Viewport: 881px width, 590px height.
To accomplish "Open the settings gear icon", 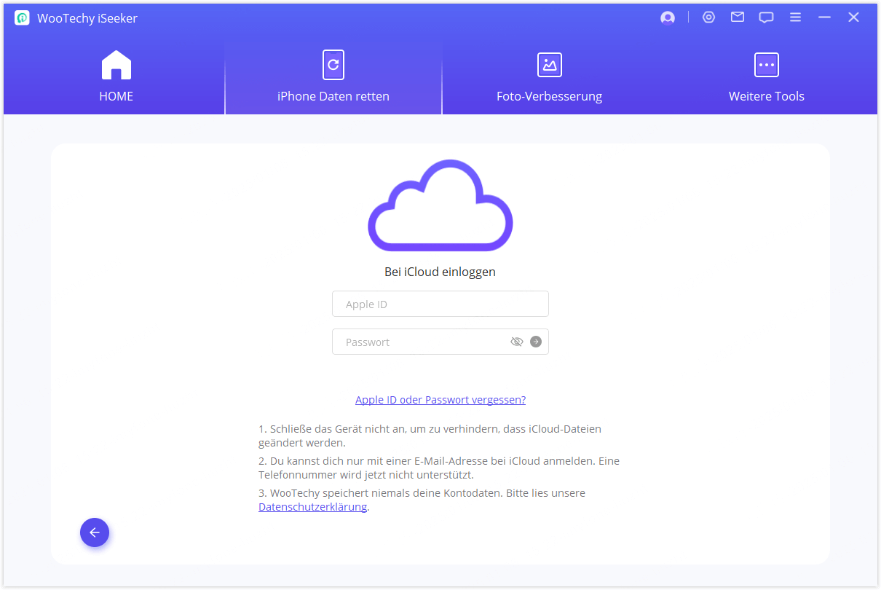I will (708, 17).
